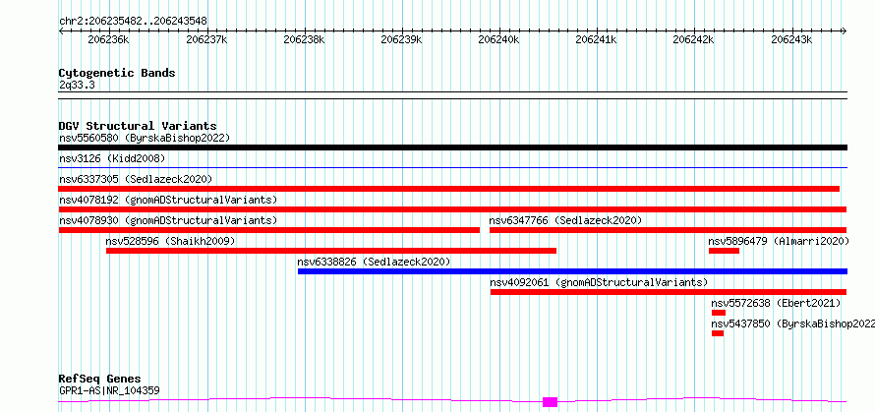Screen dimensions: 875x412
Task: Open GPR1-AS|NR_104359 gene label
Action: [109, 390]
